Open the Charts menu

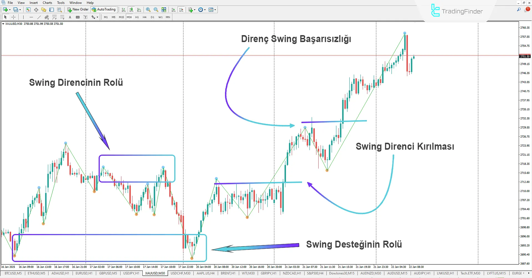click(x=47, y=2)
